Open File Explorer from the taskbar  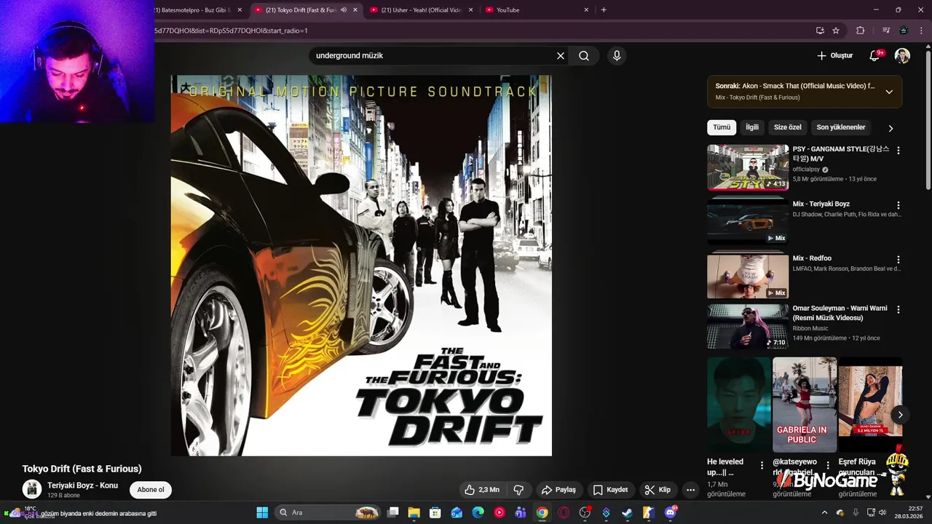(414, 512)
